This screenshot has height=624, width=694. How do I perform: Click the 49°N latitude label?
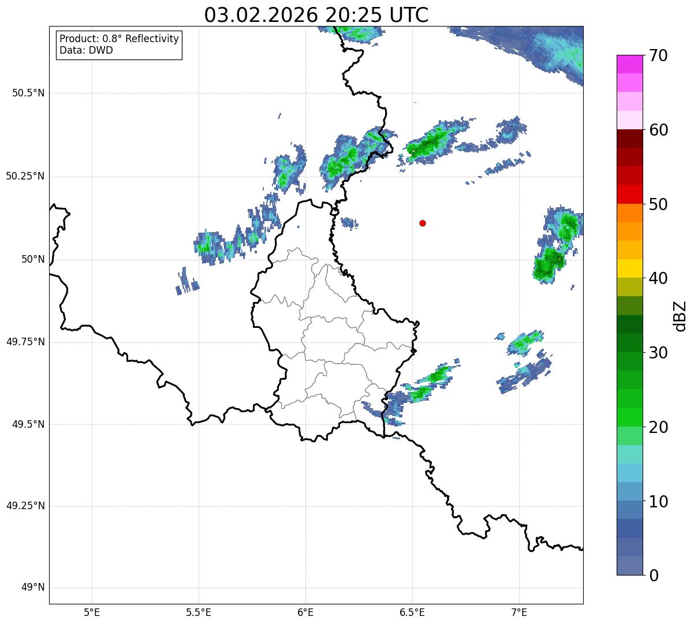[x=33, y=588]
